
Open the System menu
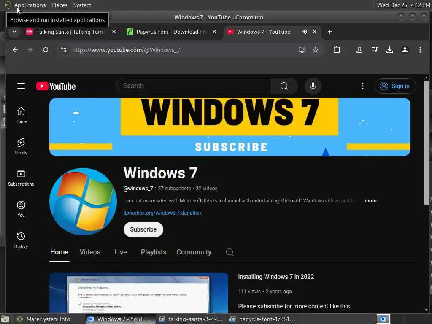tap(82, 5)
